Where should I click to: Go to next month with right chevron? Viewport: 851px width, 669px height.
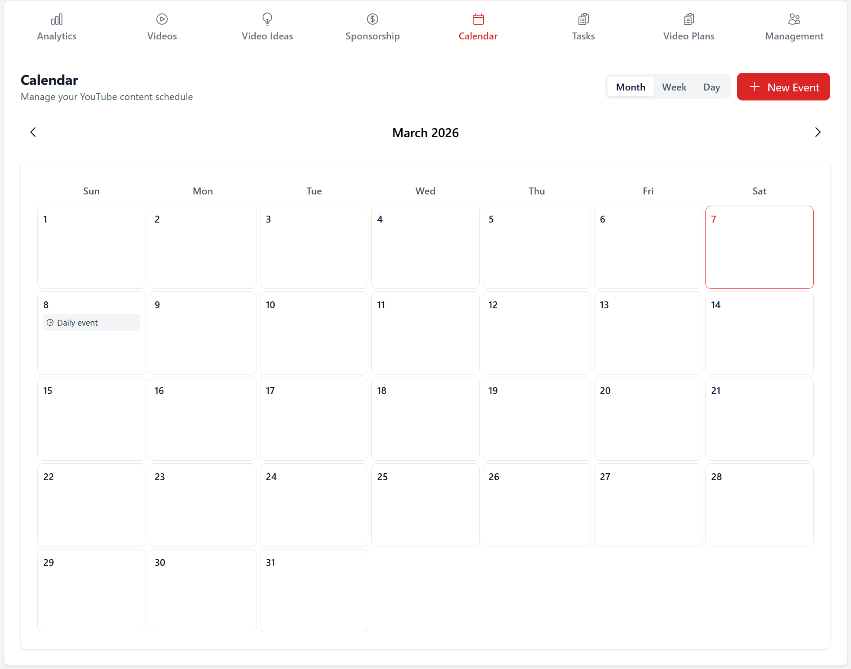point(818,132)
